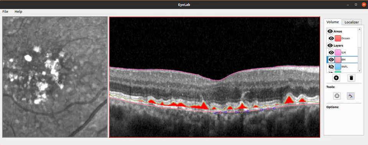Select the curve editing tool
Viewport: 368px width, 145px height.
pyautogui.click(x=351, y=96)
